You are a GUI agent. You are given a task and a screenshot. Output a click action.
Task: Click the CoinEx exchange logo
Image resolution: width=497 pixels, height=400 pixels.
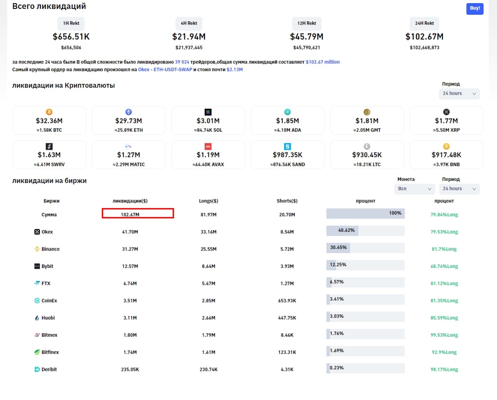pos(37,301)
